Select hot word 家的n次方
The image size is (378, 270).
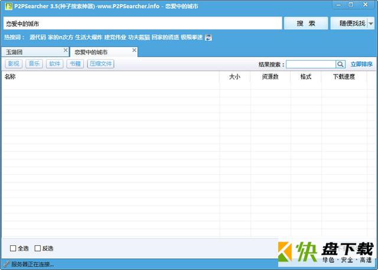click(x=60, y=37)
